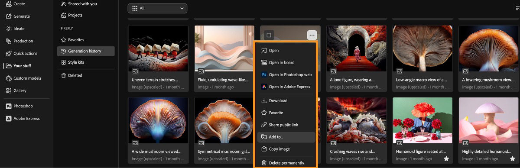Choose Share public link
Image resolution: width=520 pixels, height=168 pixels.
point(286,125)
